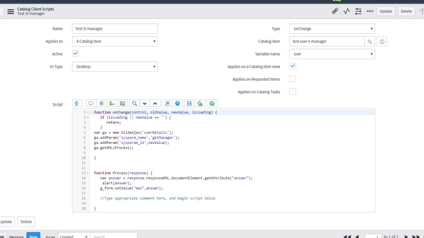Toggle full screen script editor icon
Viewport: 424px width, 238px height.
pos(167,103)
